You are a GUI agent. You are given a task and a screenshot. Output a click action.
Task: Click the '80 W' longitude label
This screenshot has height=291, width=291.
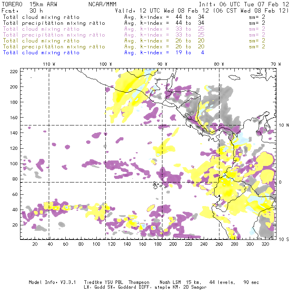click(219, 64)
